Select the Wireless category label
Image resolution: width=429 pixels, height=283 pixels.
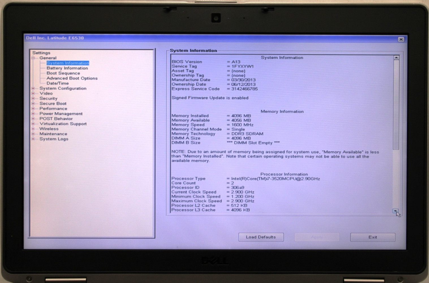(49, 129)
